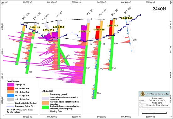Viewport: 173px width, 119px height.
Task: Click the TCP-07 drill hole label
Action: tap(59, 14)
